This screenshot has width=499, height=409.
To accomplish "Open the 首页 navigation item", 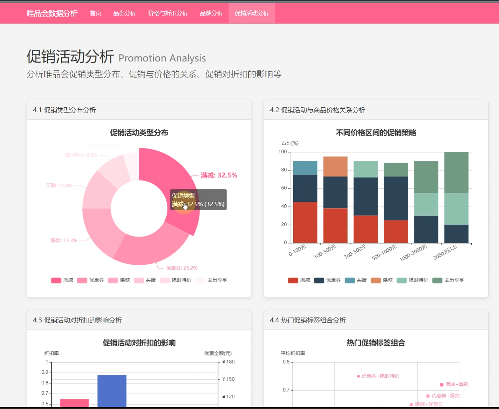I will pos(95,13).
